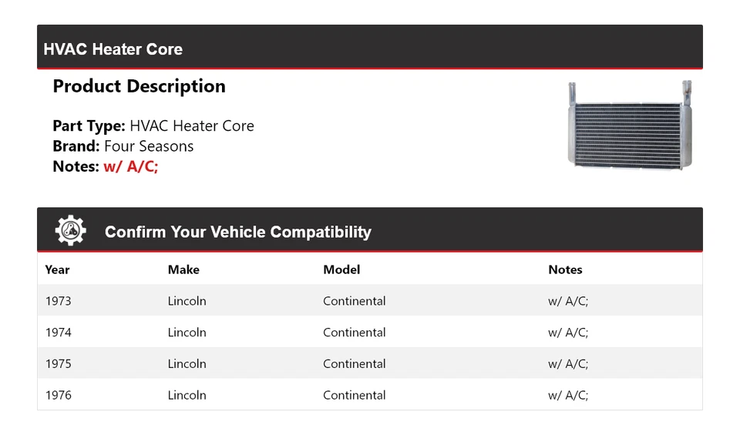Click the HVAC Heater Core title bar text

113,49
